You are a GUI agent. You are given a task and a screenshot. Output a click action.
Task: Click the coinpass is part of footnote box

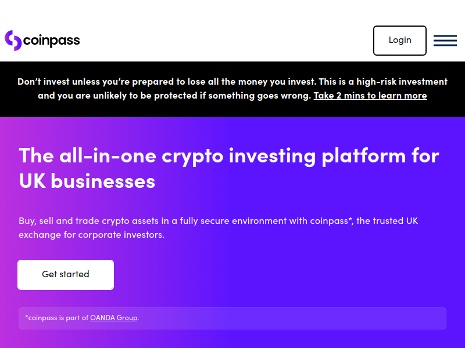233,318
